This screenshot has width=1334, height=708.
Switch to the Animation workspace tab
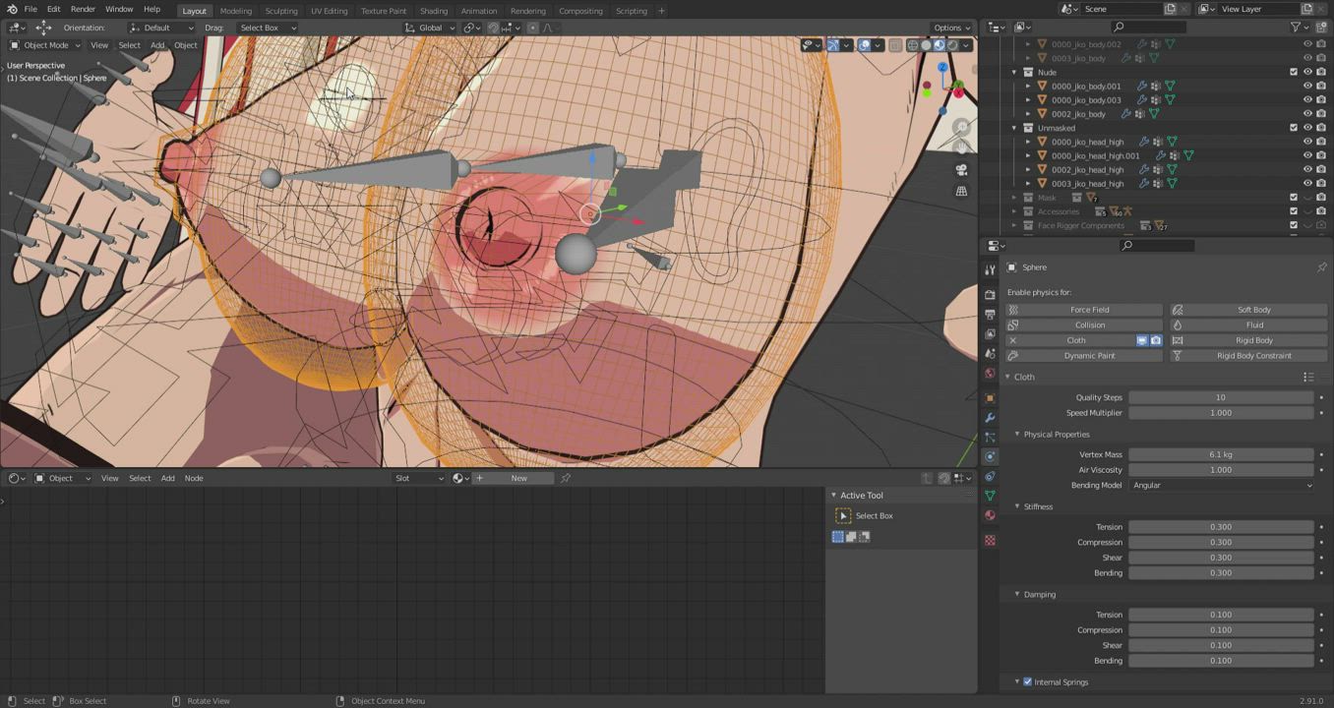pos(479,11)
